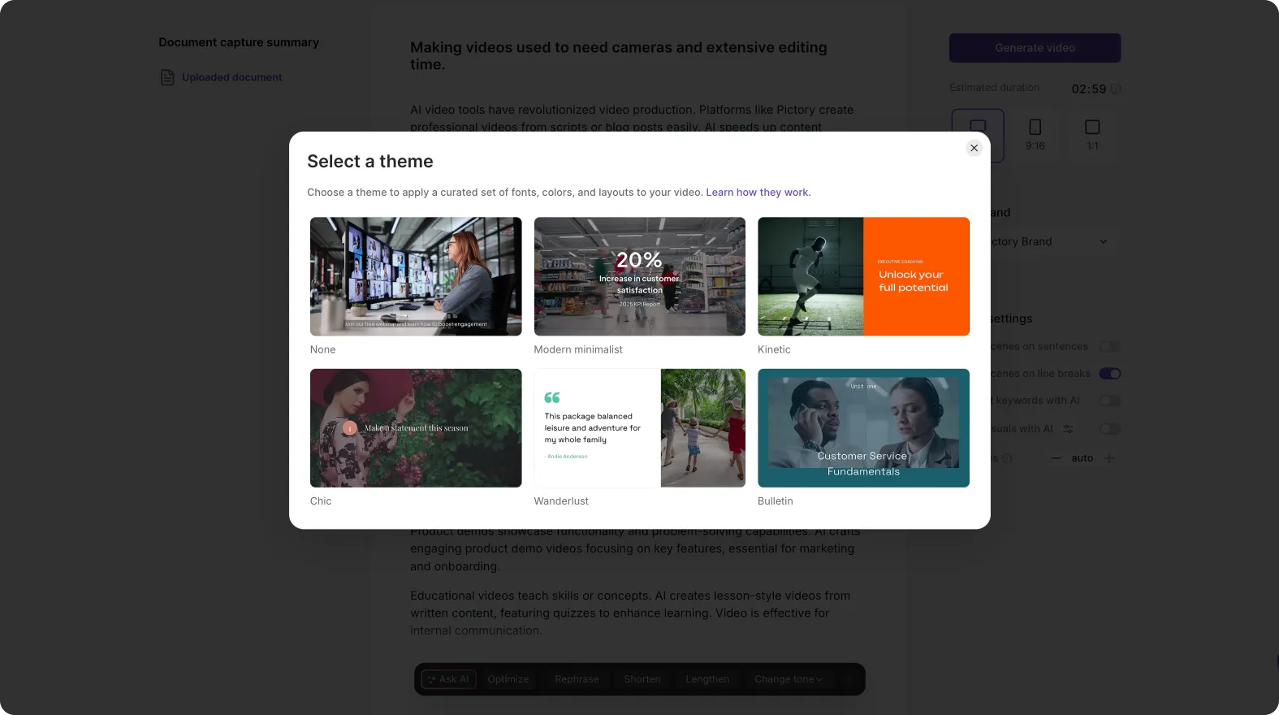Select the Modern minimalist theme thumbnail
This screenshot has height=715, width=1279.
pyautogui.click(x=640, y=276)
